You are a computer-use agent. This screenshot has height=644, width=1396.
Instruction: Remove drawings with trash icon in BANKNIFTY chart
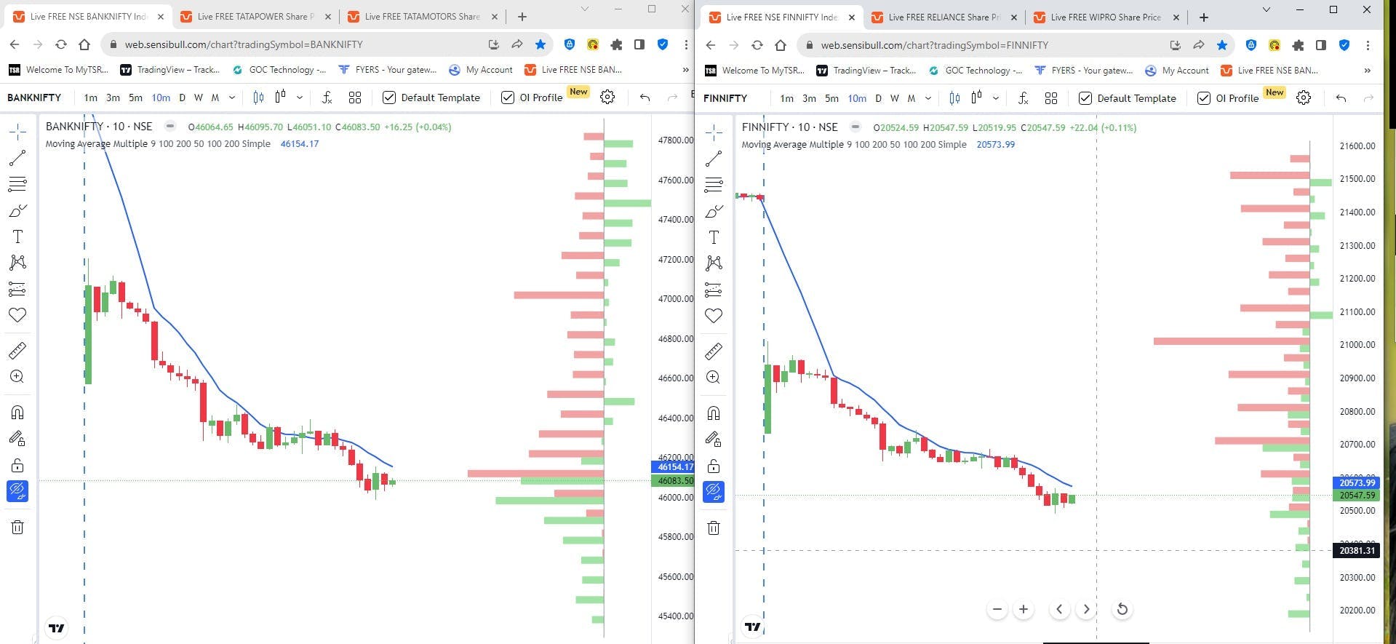(x=17, y=527)
